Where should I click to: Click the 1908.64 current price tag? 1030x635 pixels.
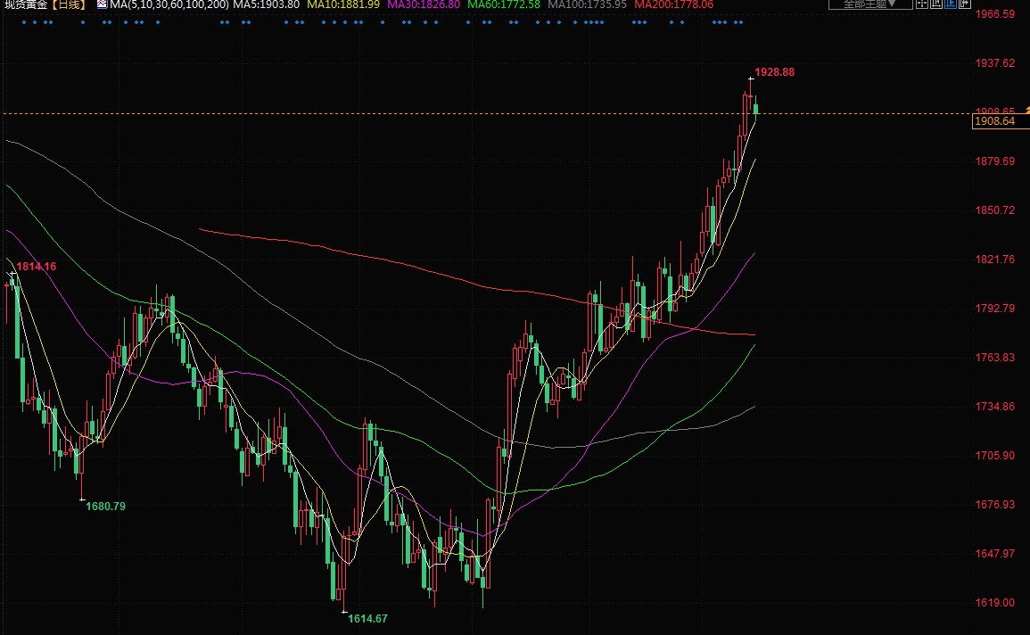pyautogui.click(x=995, y=121)
